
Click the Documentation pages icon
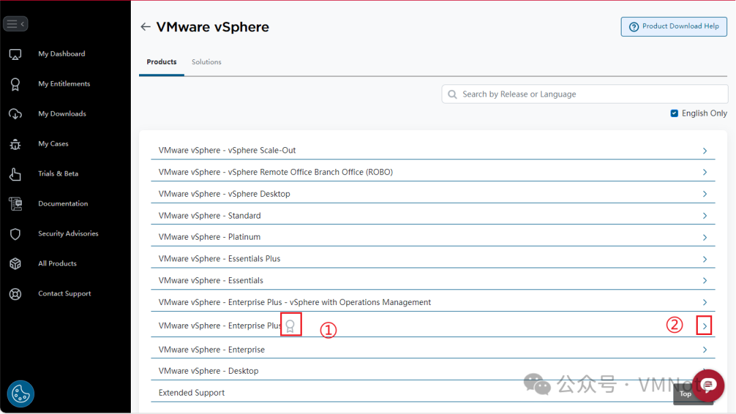15,204
